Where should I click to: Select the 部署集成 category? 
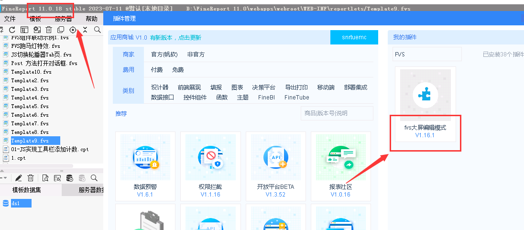pos(356,88)
